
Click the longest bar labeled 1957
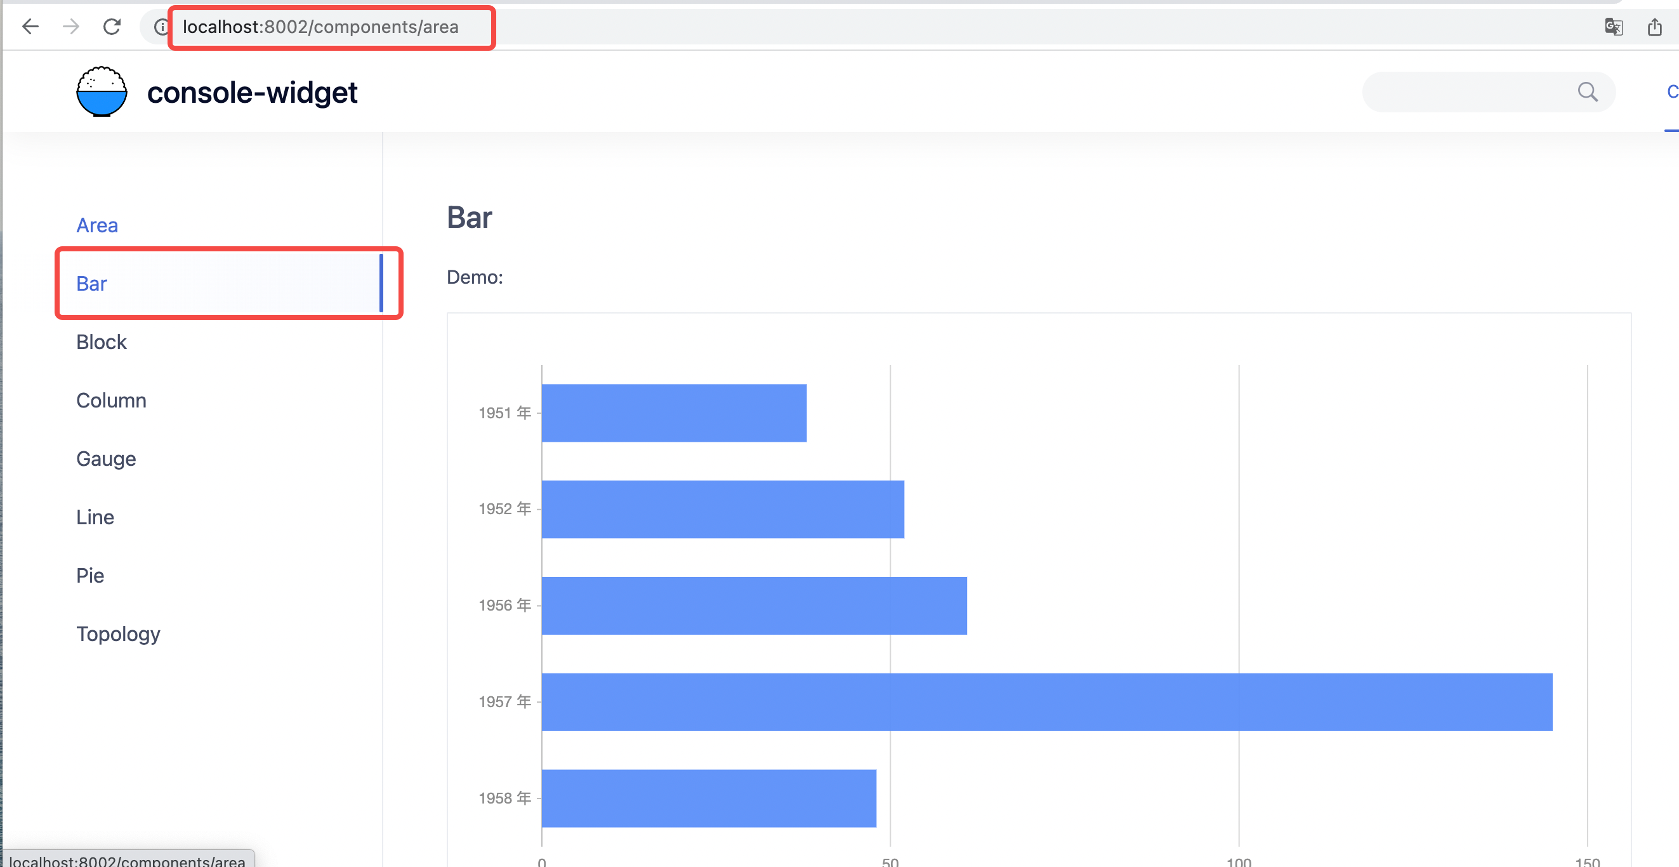[x=1043, y=701]
